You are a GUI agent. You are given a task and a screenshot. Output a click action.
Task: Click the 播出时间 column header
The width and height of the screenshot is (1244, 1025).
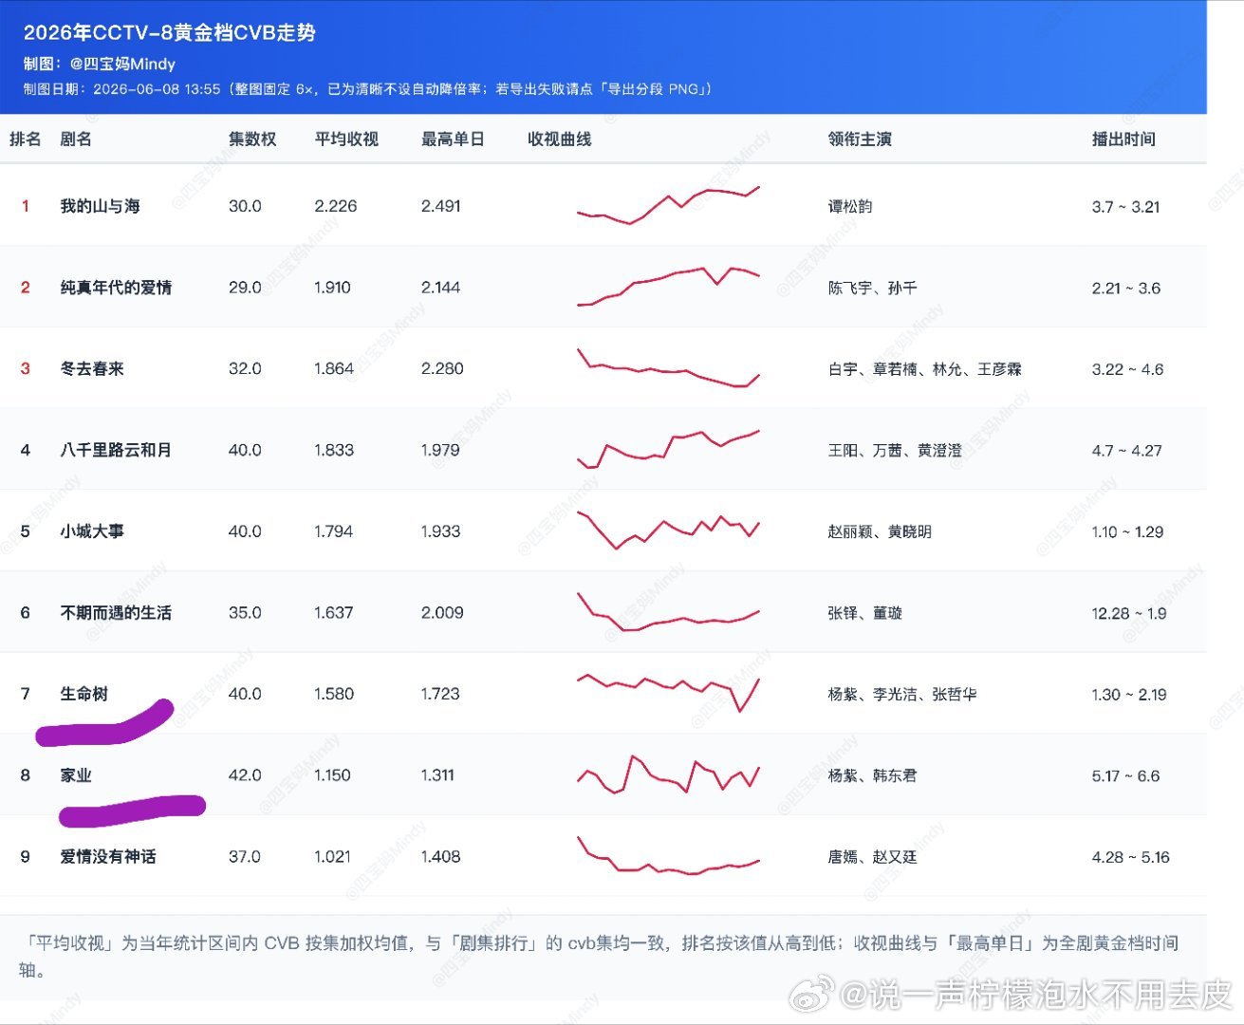[x=1123, y=139]
